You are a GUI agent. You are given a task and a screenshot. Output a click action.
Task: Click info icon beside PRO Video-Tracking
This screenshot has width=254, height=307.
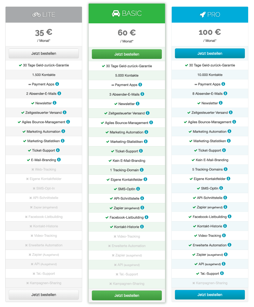click(224, 235)
